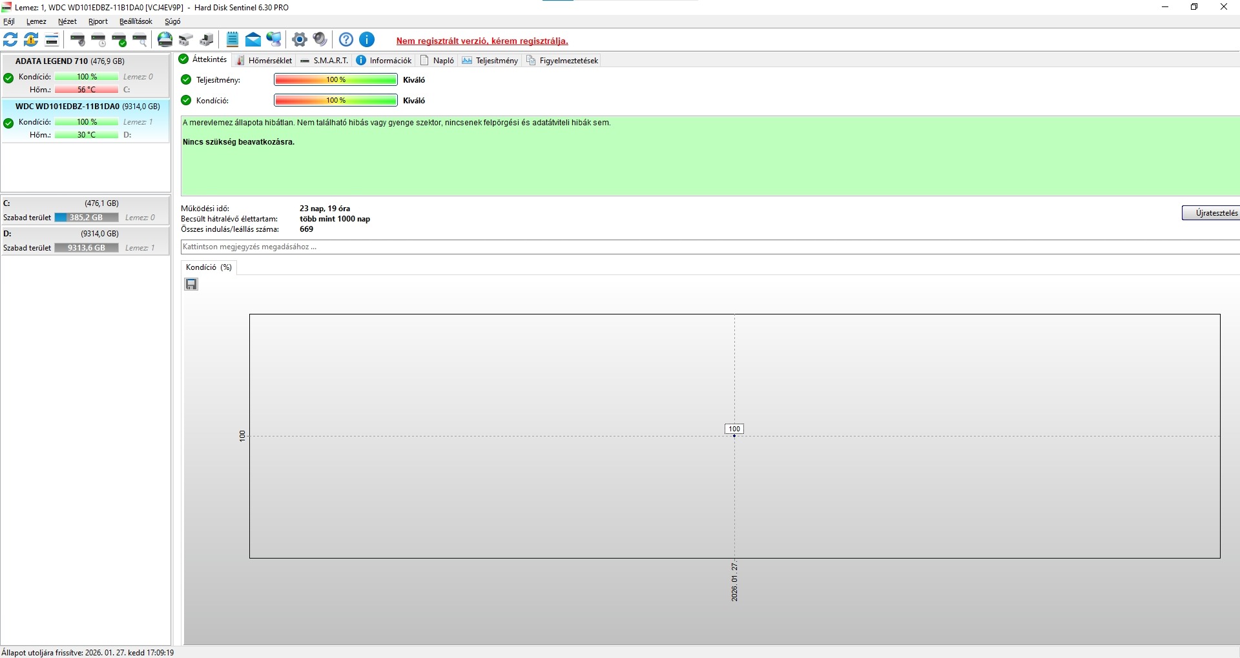Click the Újratesztelés button
Screen dimensions: 1240x658
click(x=1211, y=213)
